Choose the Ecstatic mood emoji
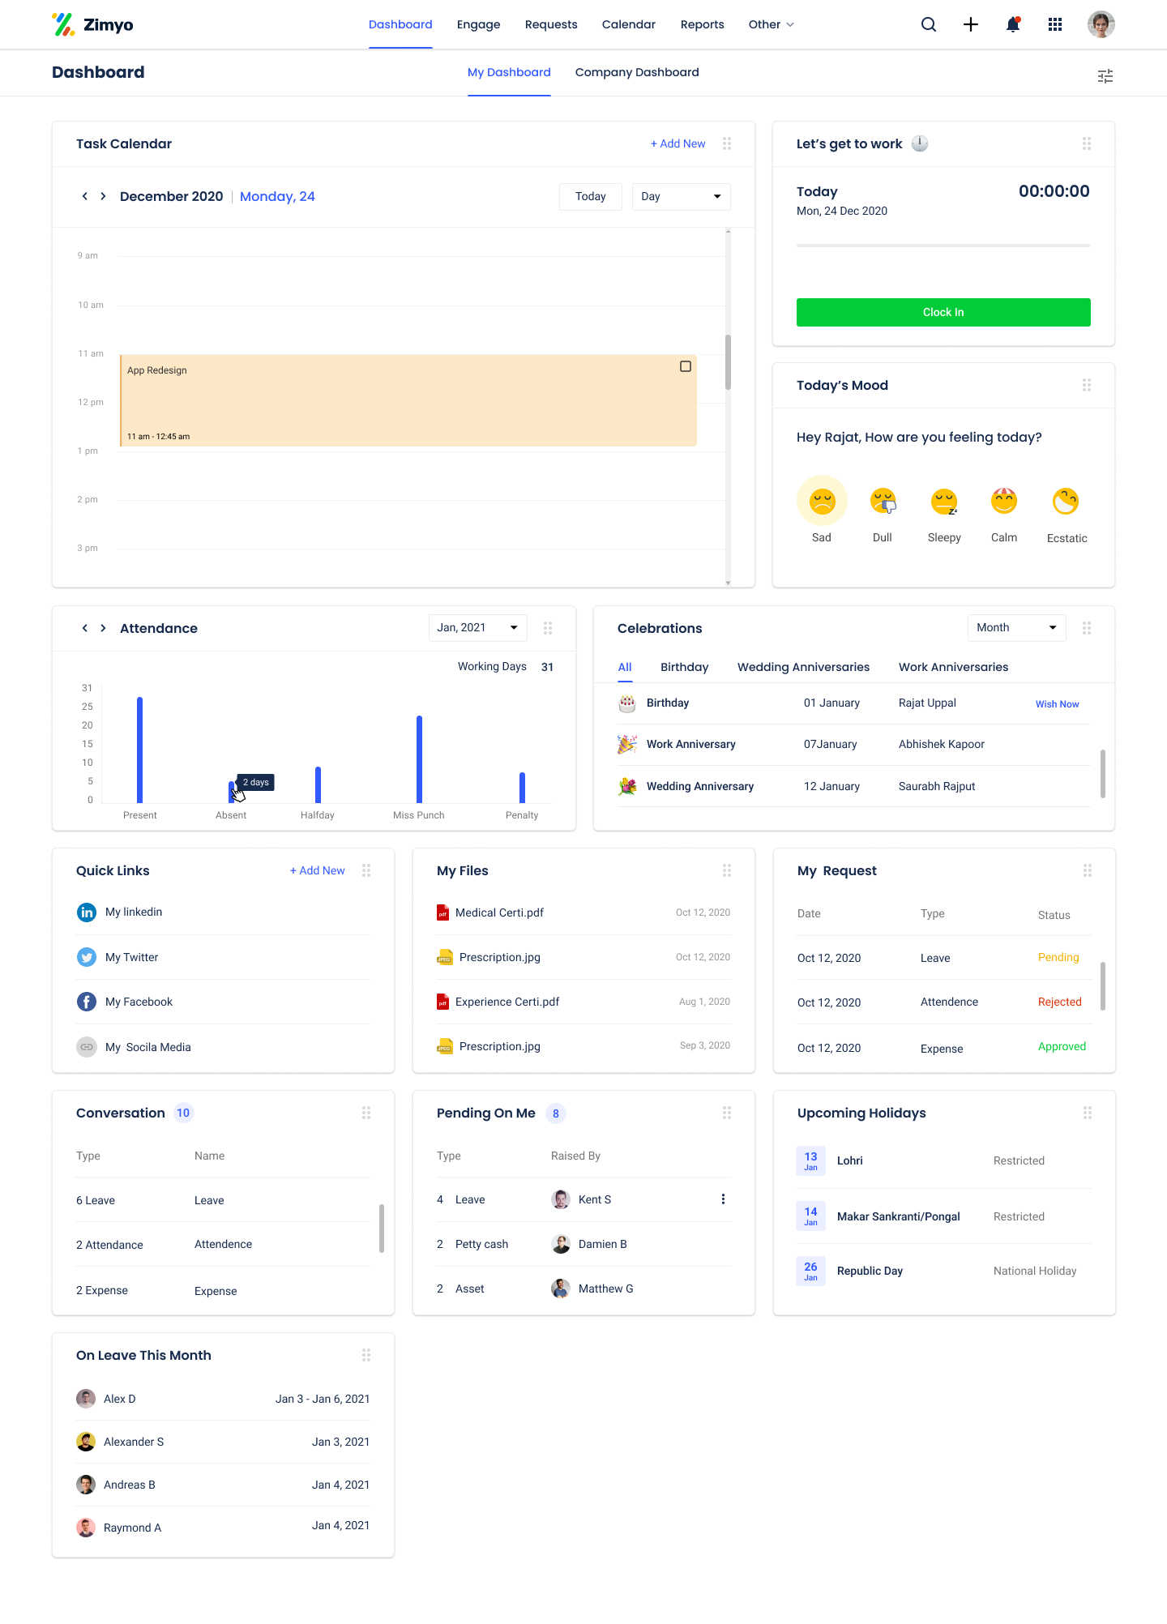 click(1066, 501)
